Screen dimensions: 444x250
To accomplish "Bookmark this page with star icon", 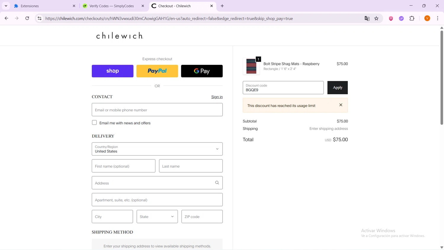I will point(377,18).
